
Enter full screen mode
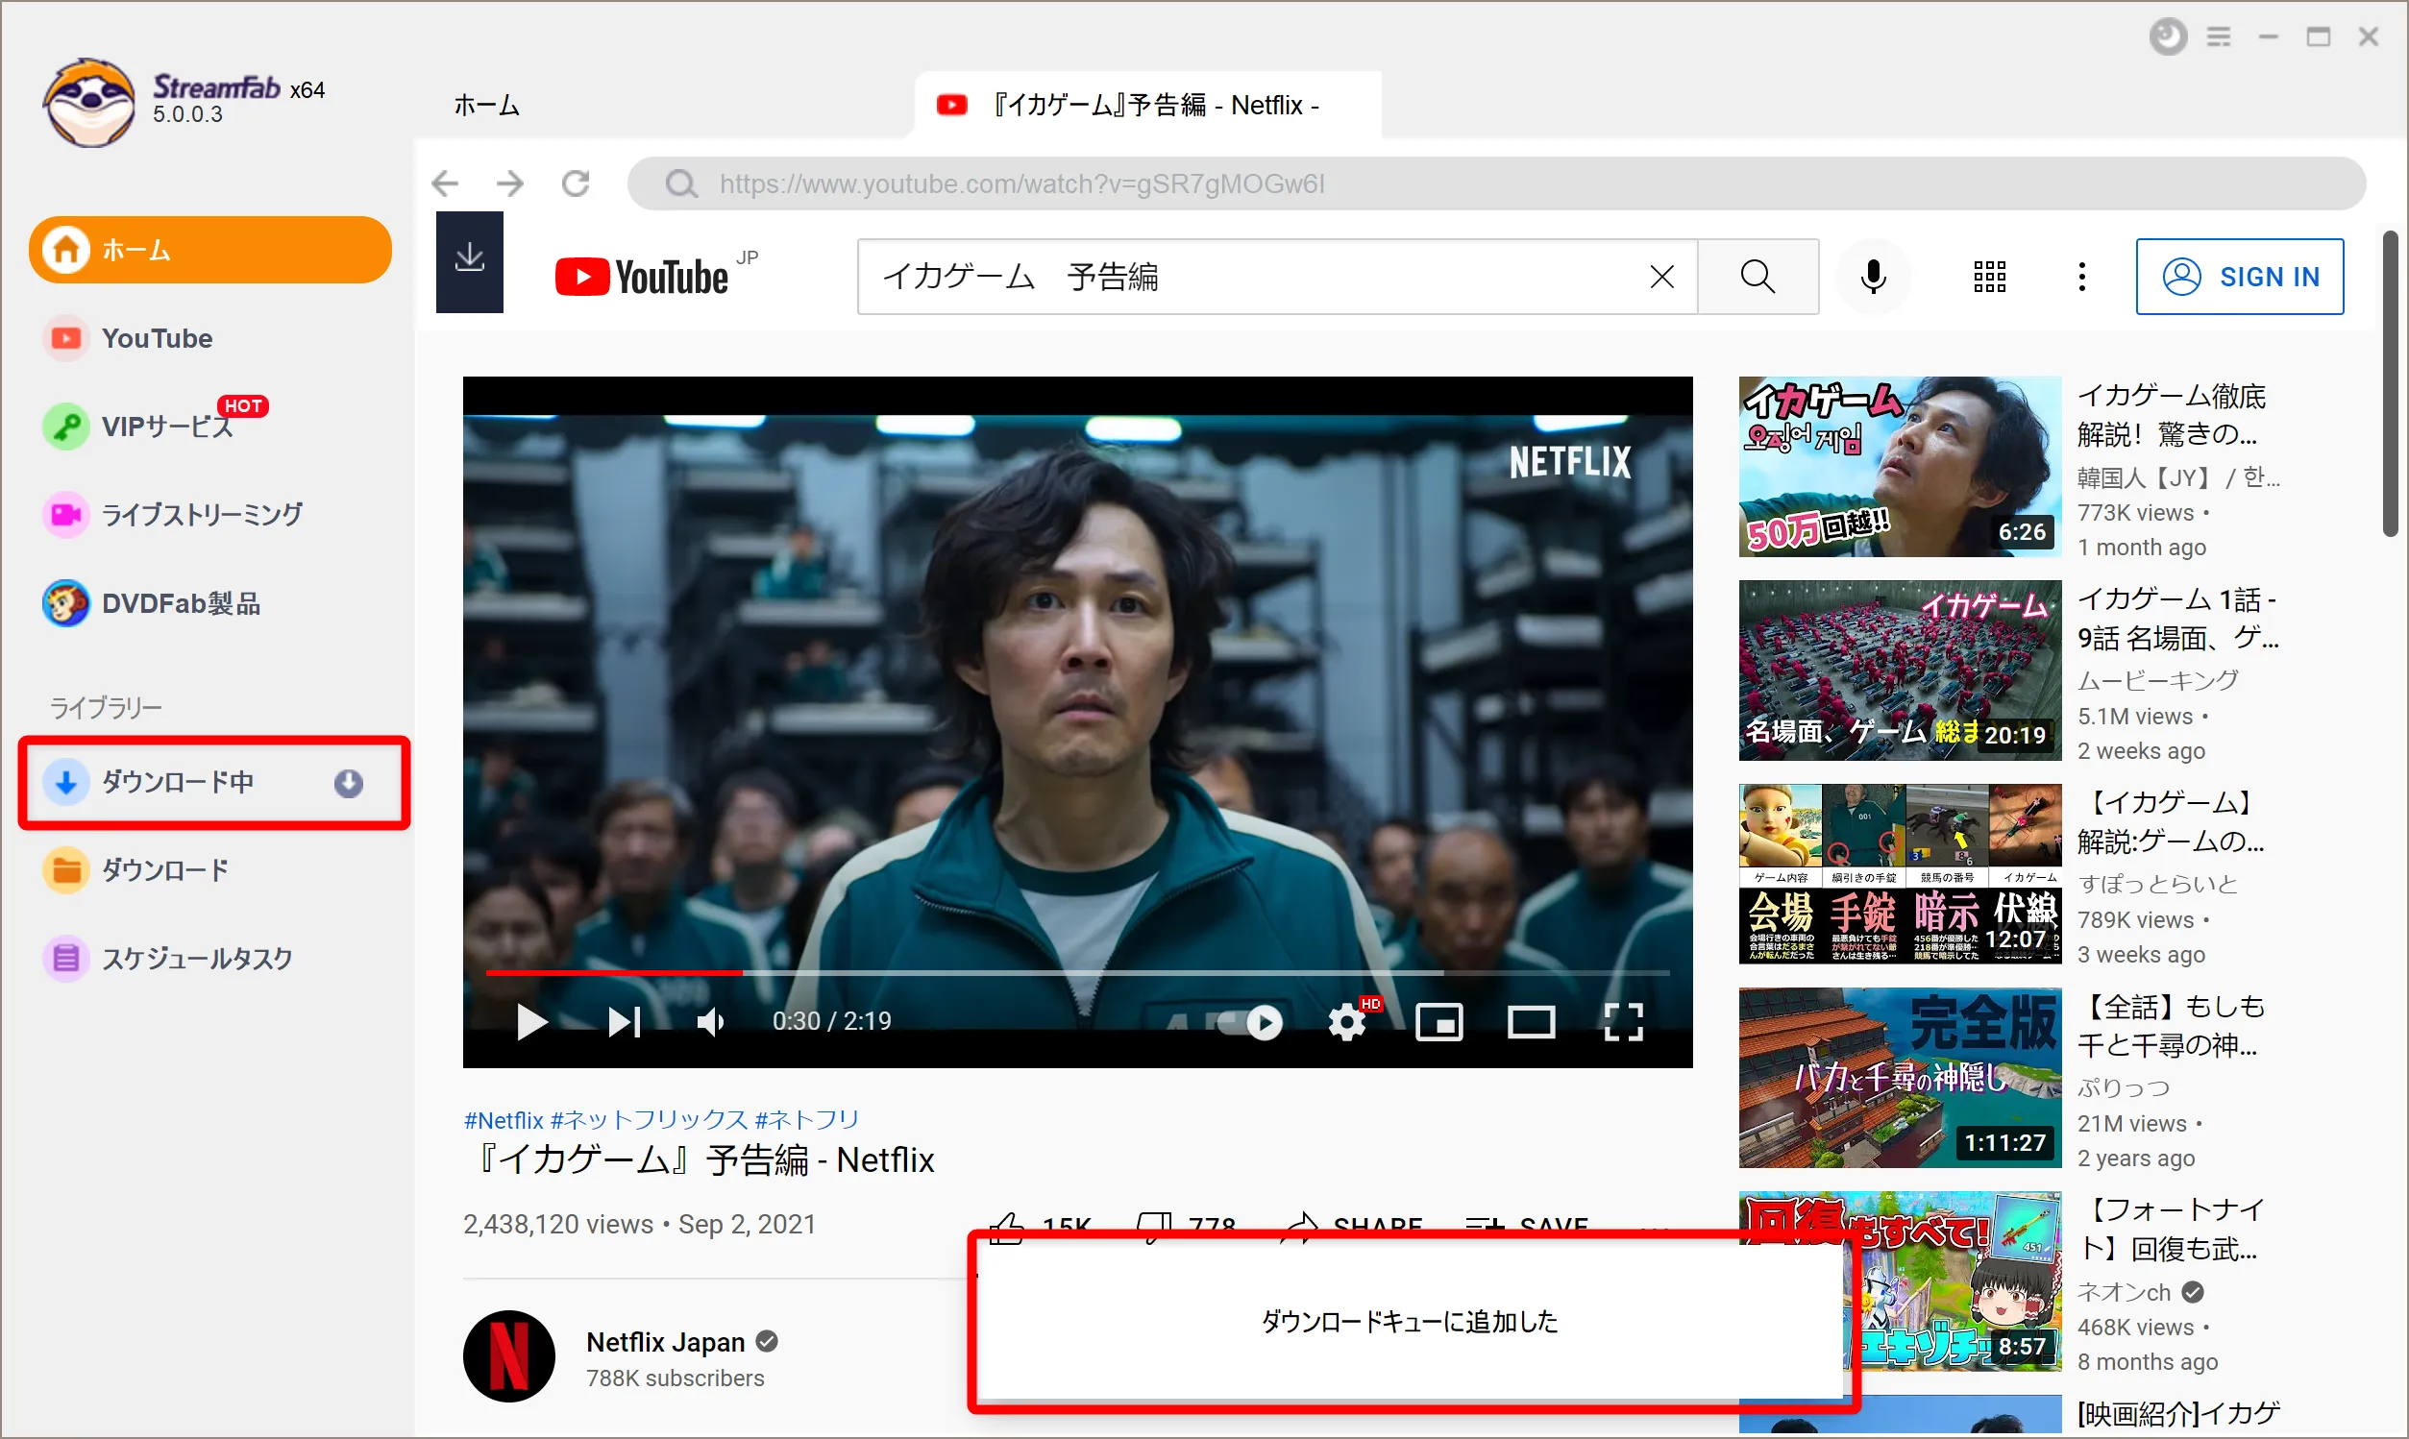pos(1624,1022)
